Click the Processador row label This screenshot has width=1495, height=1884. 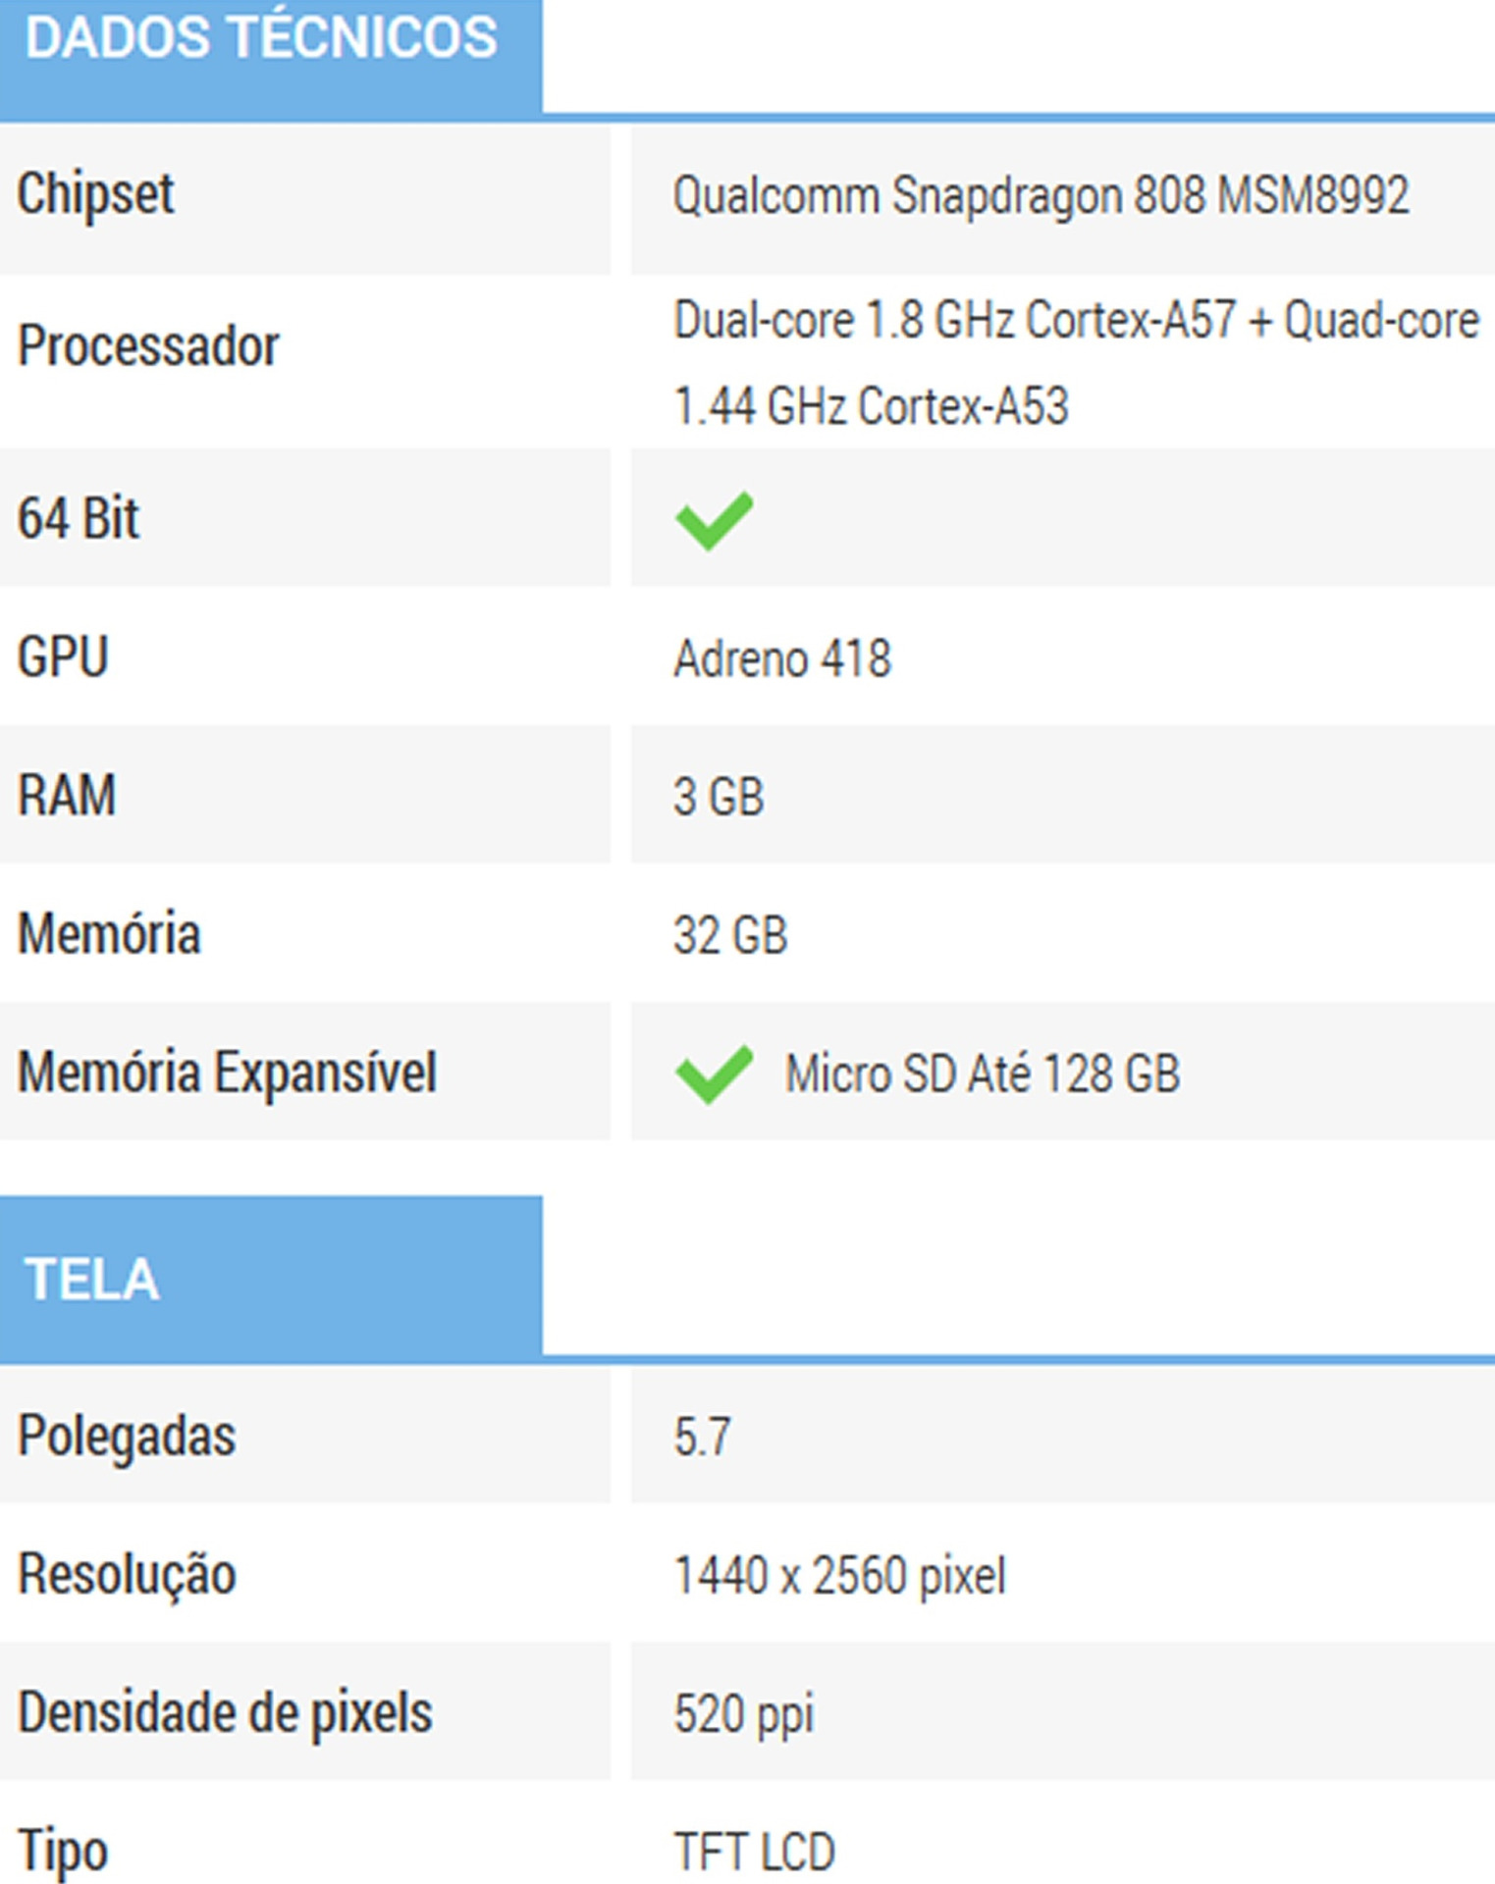(x=148, y=346)
